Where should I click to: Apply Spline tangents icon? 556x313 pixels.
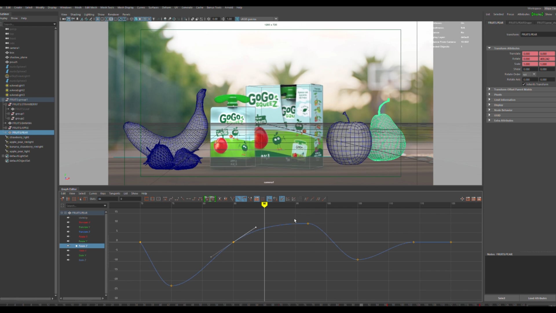click(x=171, y=199)
